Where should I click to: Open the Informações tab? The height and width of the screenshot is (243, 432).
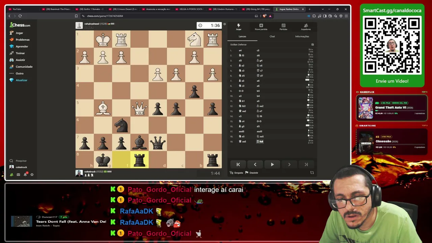(302, 36)
